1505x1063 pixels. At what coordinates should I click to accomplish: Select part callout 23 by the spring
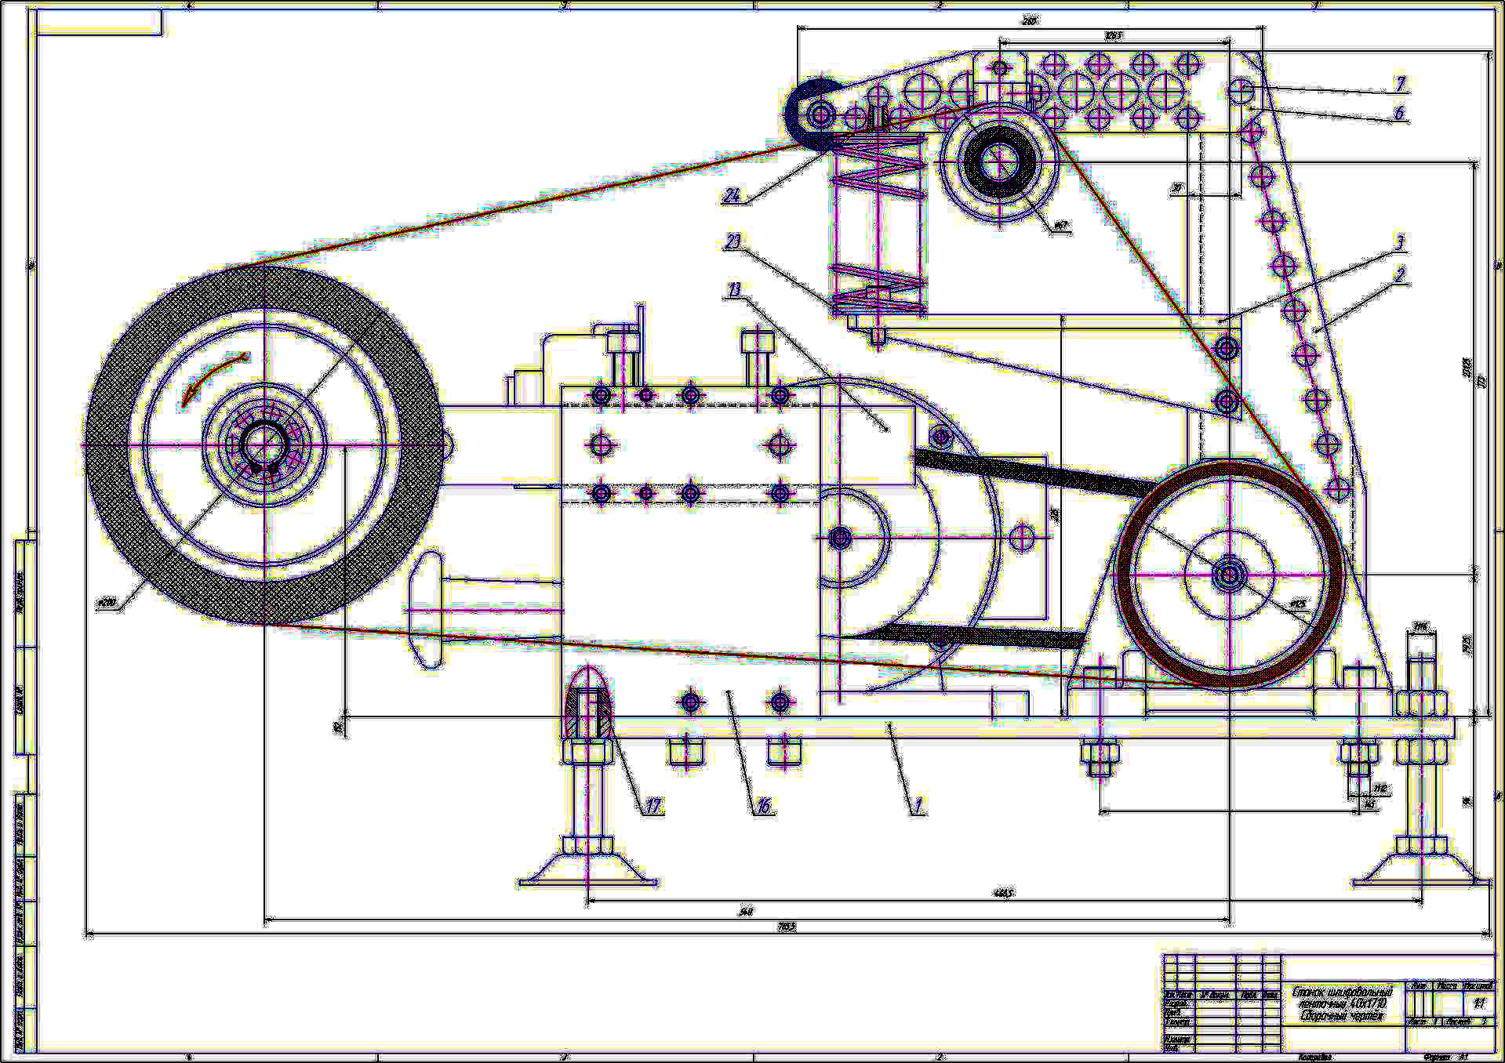pyautogui.click(x=732, y=242)
